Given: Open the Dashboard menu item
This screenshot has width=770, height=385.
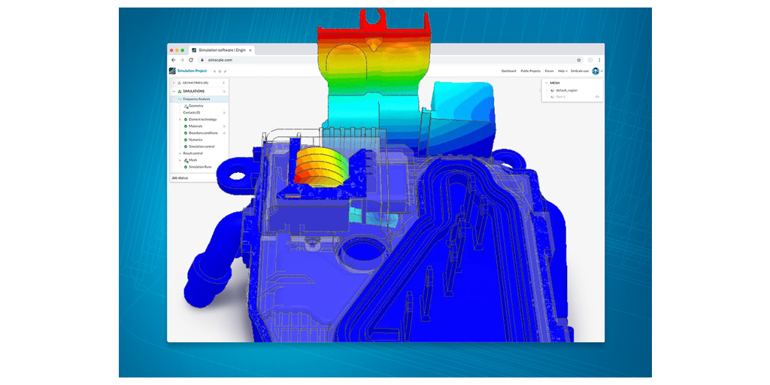Looking at the screenshot, I should click(x=509, y=71).
